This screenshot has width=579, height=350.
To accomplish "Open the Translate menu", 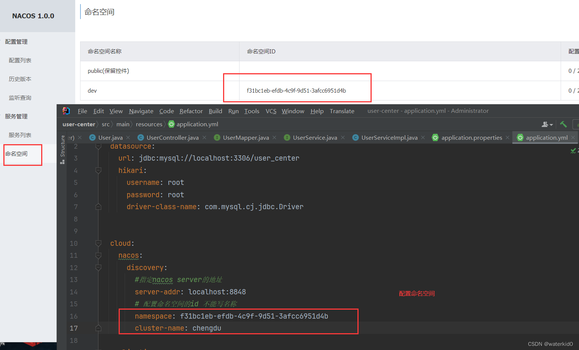I will coord(342,111).
